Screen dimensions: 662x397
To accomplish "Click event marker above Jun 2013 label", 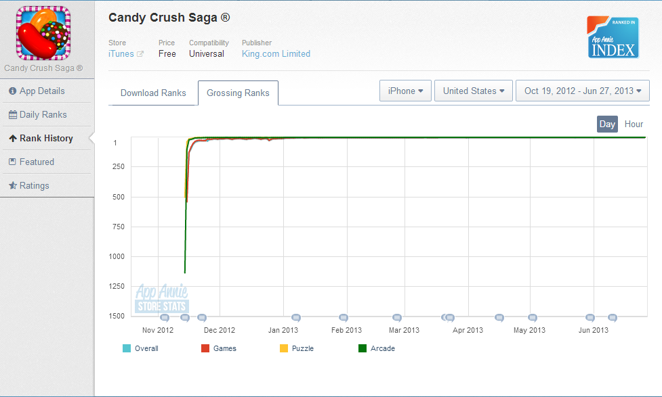I will [x=590, y=318].
